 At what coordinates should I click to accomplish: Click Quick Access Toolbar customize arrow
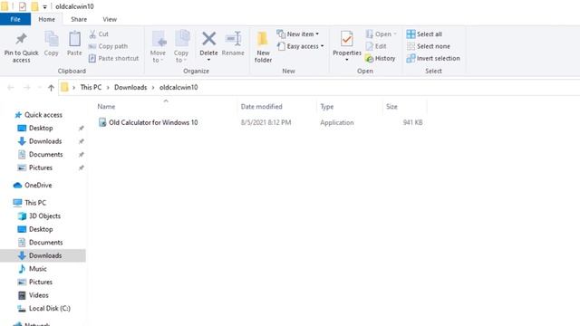click(44, 6)
